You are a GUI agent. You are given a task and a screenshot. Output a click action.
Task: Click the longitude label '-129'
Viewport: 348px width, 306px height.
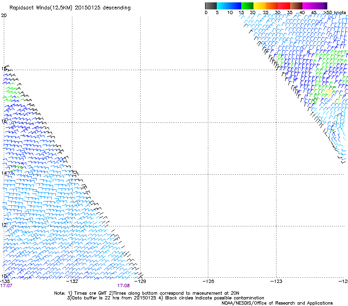(x=140, y=282)
